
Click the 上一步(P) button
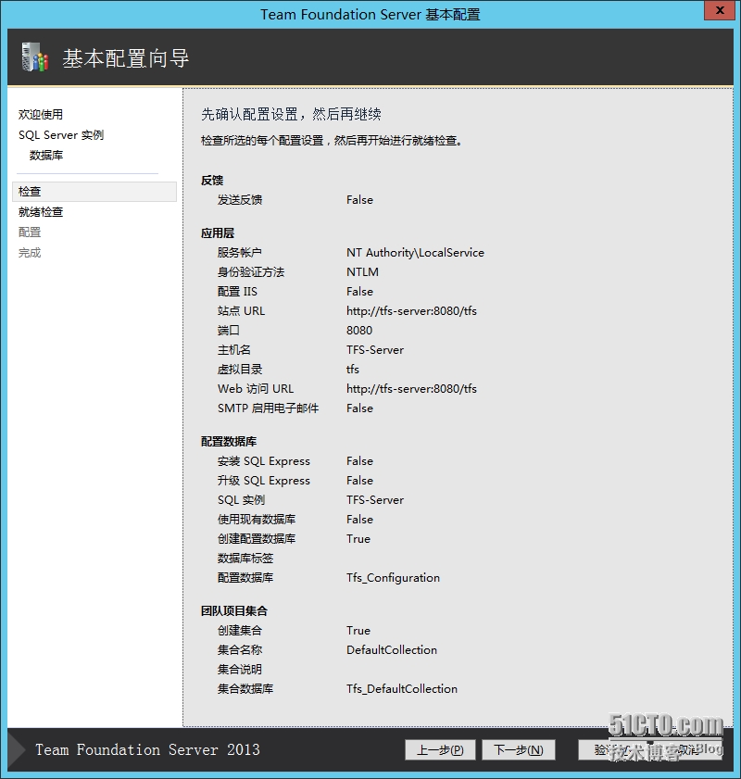click(x=440, y=749)
